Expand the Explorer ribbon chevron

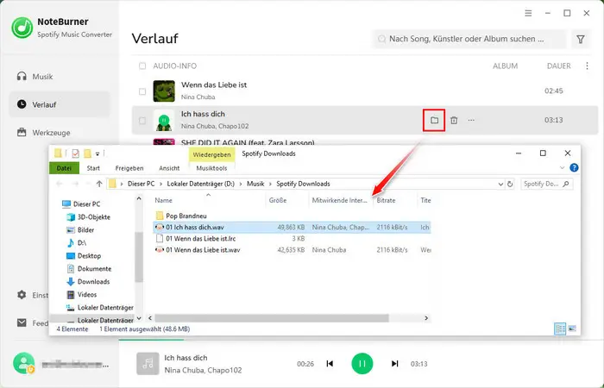(562, 168)
